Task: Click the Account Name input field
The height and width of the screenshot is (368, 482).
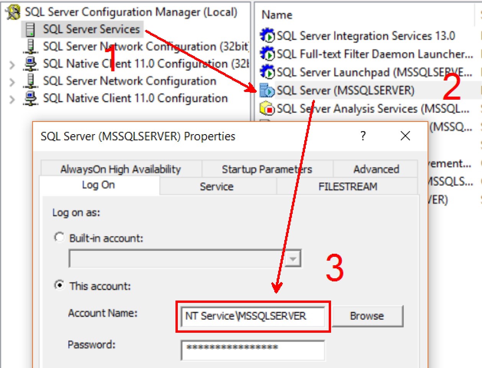Action: pos(253,316)
